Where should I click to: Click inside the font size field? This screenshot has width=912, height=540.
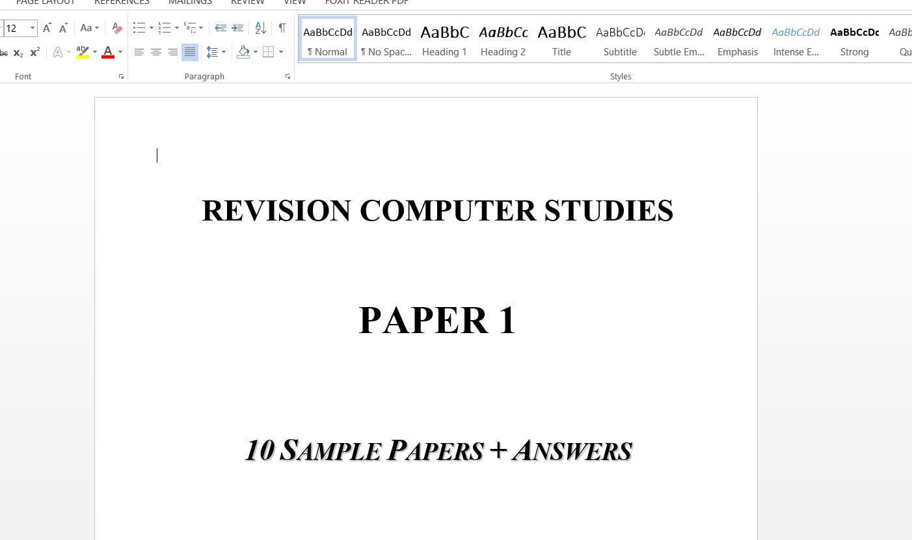[13, 28]
